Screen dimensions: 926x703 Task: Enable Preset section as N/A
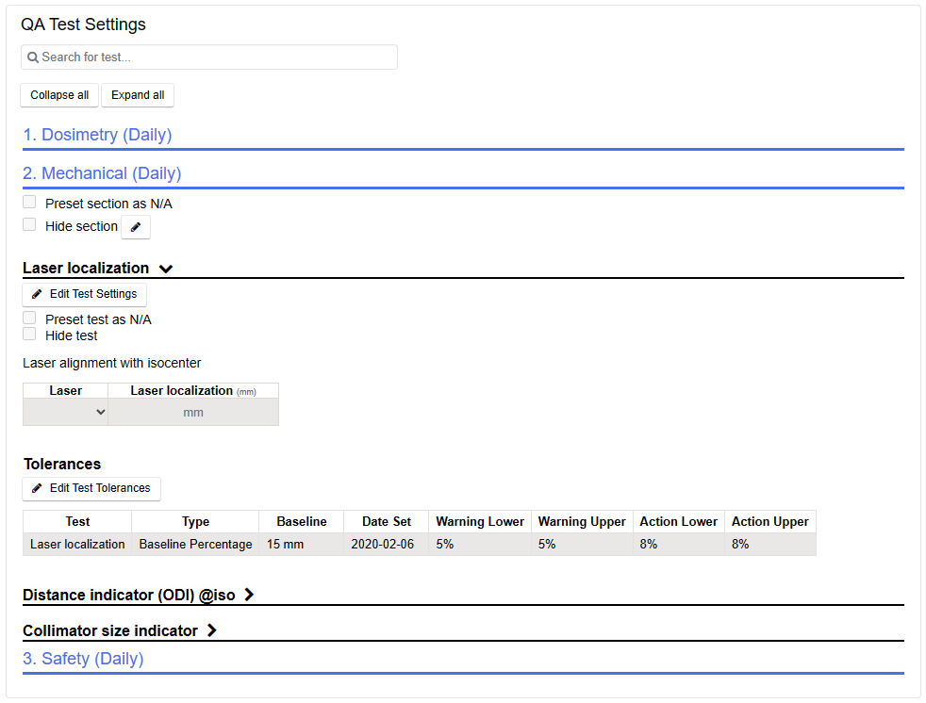(28, 201)
